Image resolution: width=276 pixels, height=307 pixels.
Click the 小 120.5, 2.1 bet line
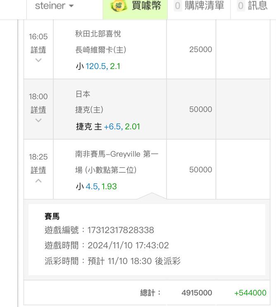(98, 66)
